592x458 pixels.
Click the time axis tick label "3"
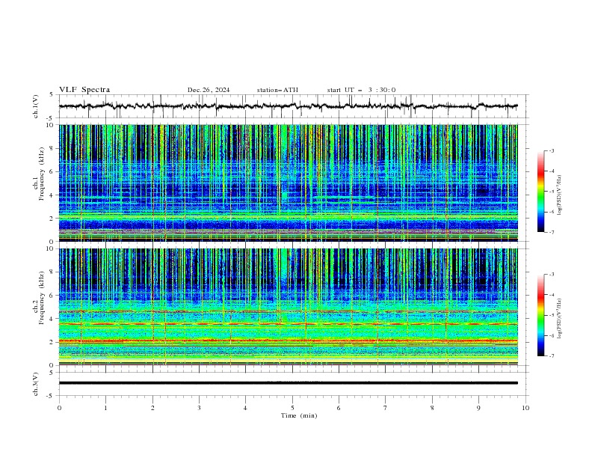[x=199, y=408]
